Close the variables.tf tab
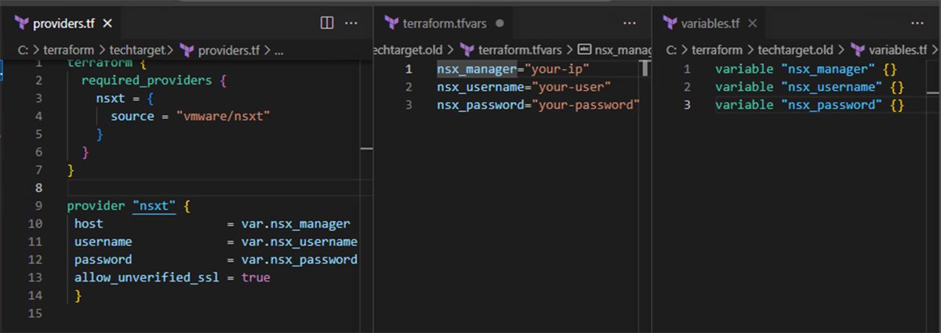 click(x=752, y=24)
